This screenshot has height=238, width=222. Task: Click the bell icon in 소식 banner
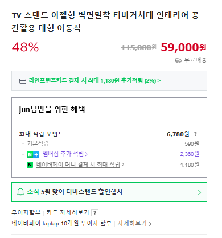pyautogui.click(x=20, y=192)
